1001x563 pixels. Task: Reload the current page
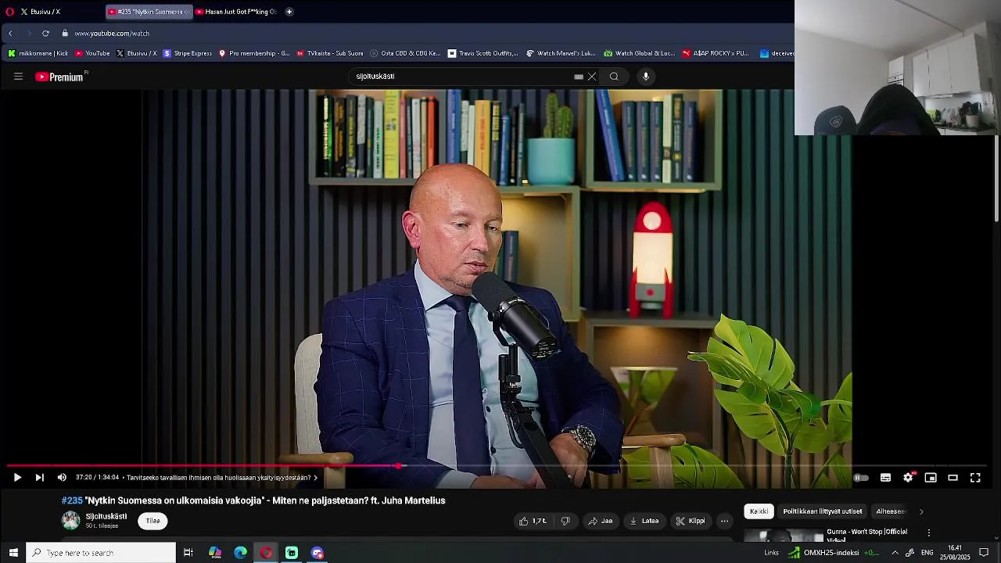[x=45, y=34]
